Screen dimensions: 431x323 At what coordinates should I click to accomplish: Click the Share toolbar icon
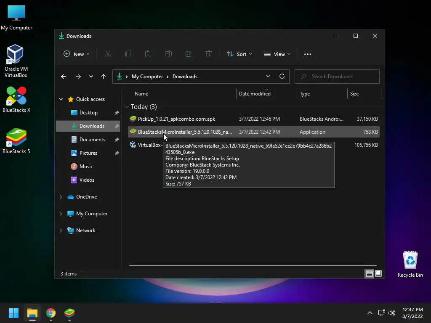pyautogui.click(x=189, y=54)
